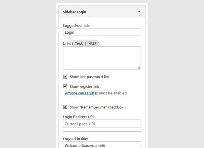Click the Logged-out title label
This screenshot has width=204, height=148.
click(x=77, y=26)
